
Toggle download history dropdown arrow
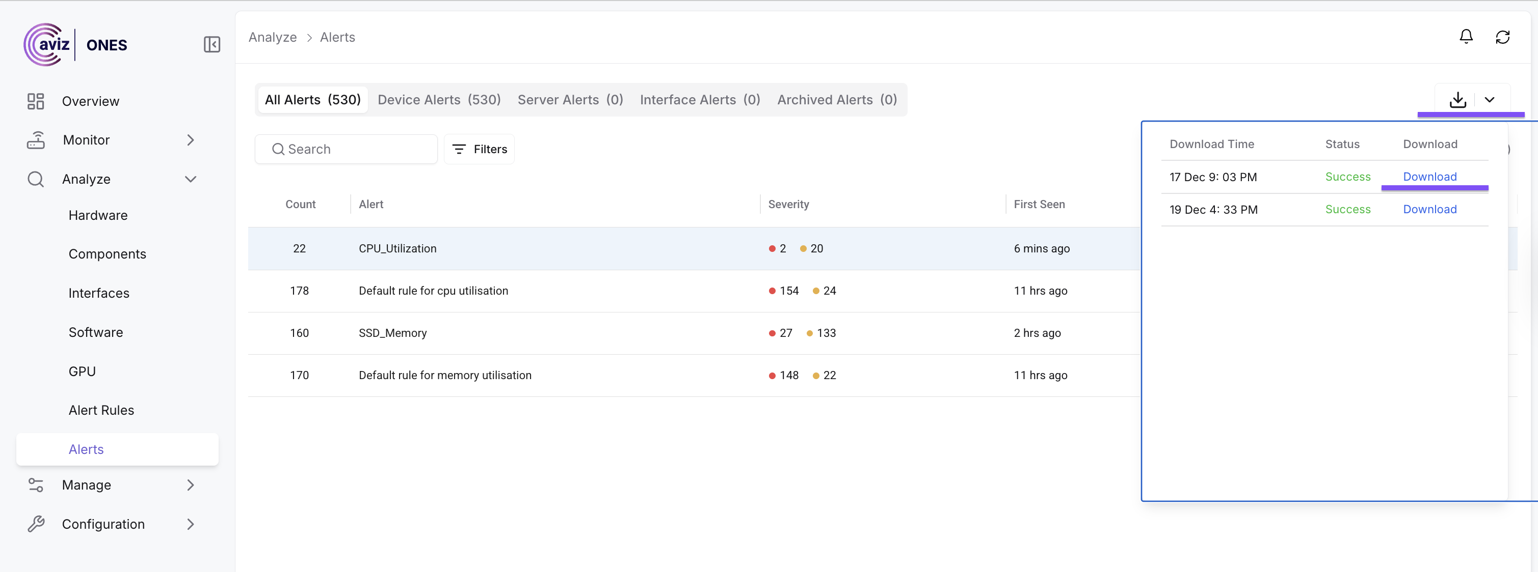click(x=1489, y=100)
